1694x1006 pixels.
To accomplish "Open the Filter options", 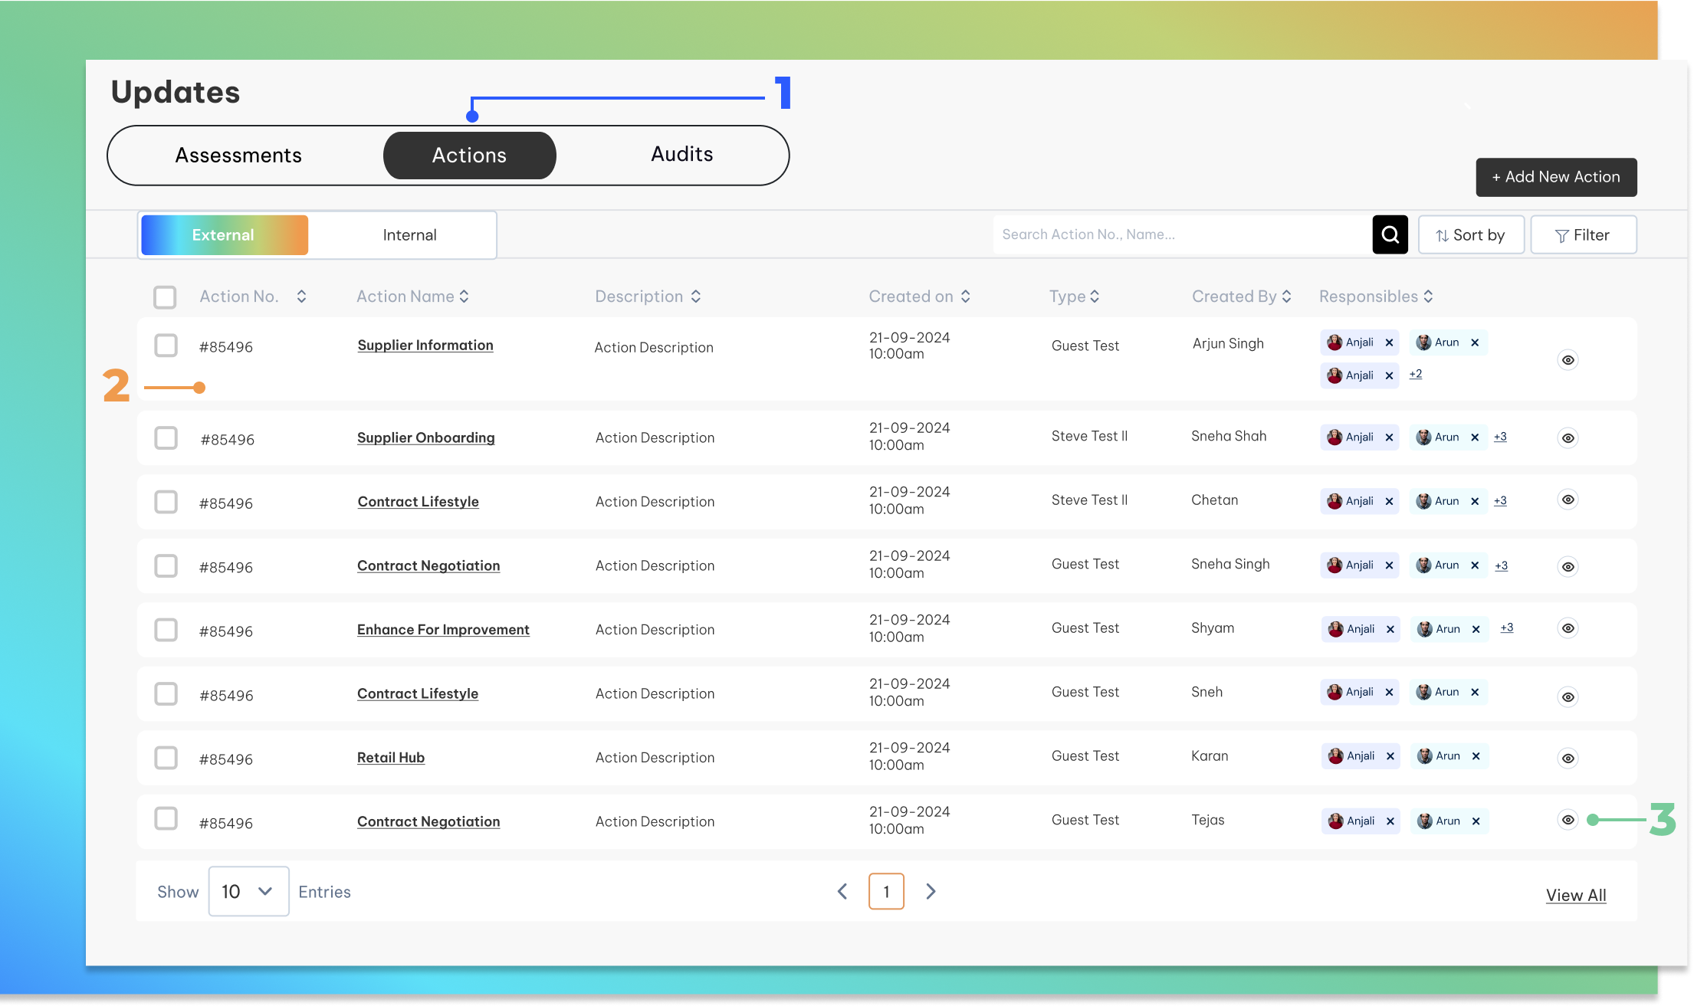I will (x=1583, y=235).
